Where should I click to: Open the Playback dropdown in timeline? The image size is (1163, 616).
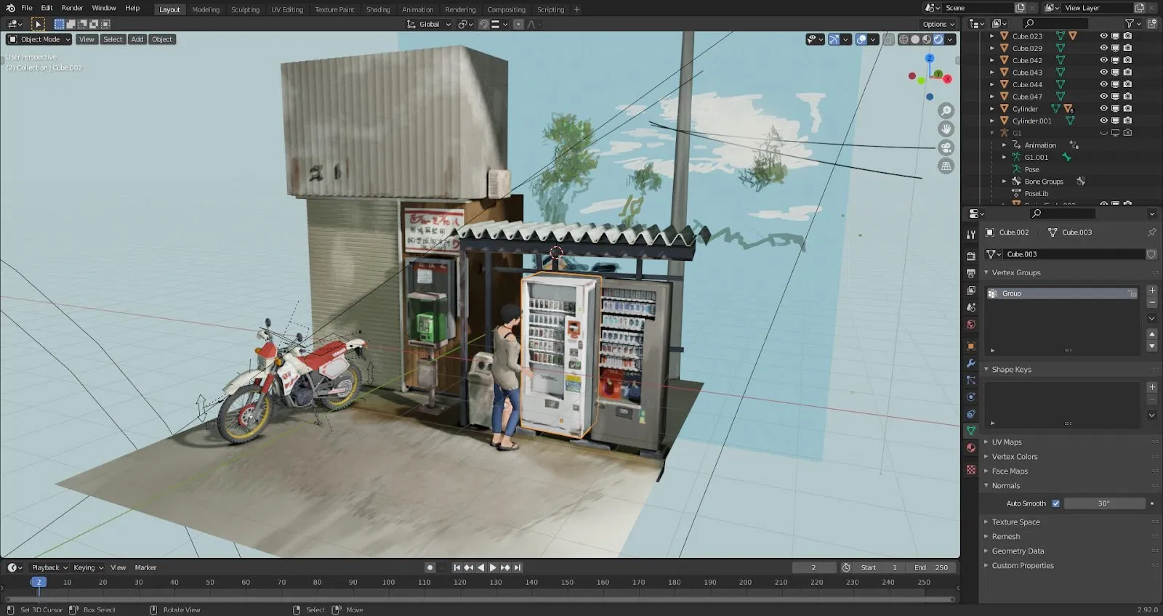(49, 567)
